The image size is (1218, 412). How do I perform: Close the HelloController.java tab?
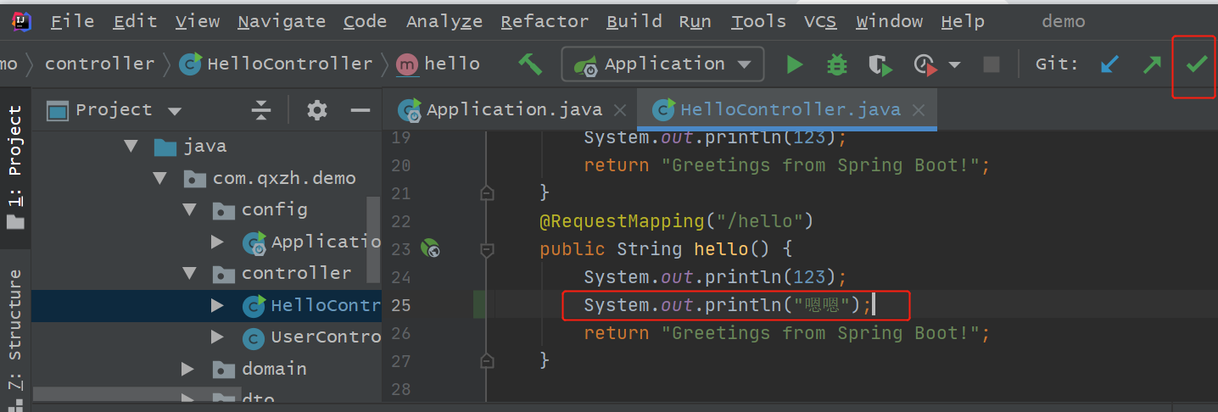click(918, 111)
